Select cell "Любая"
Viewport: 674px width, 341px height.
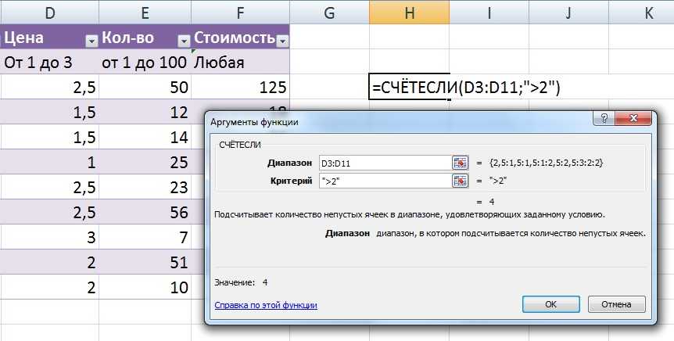(x=240, y=62)
